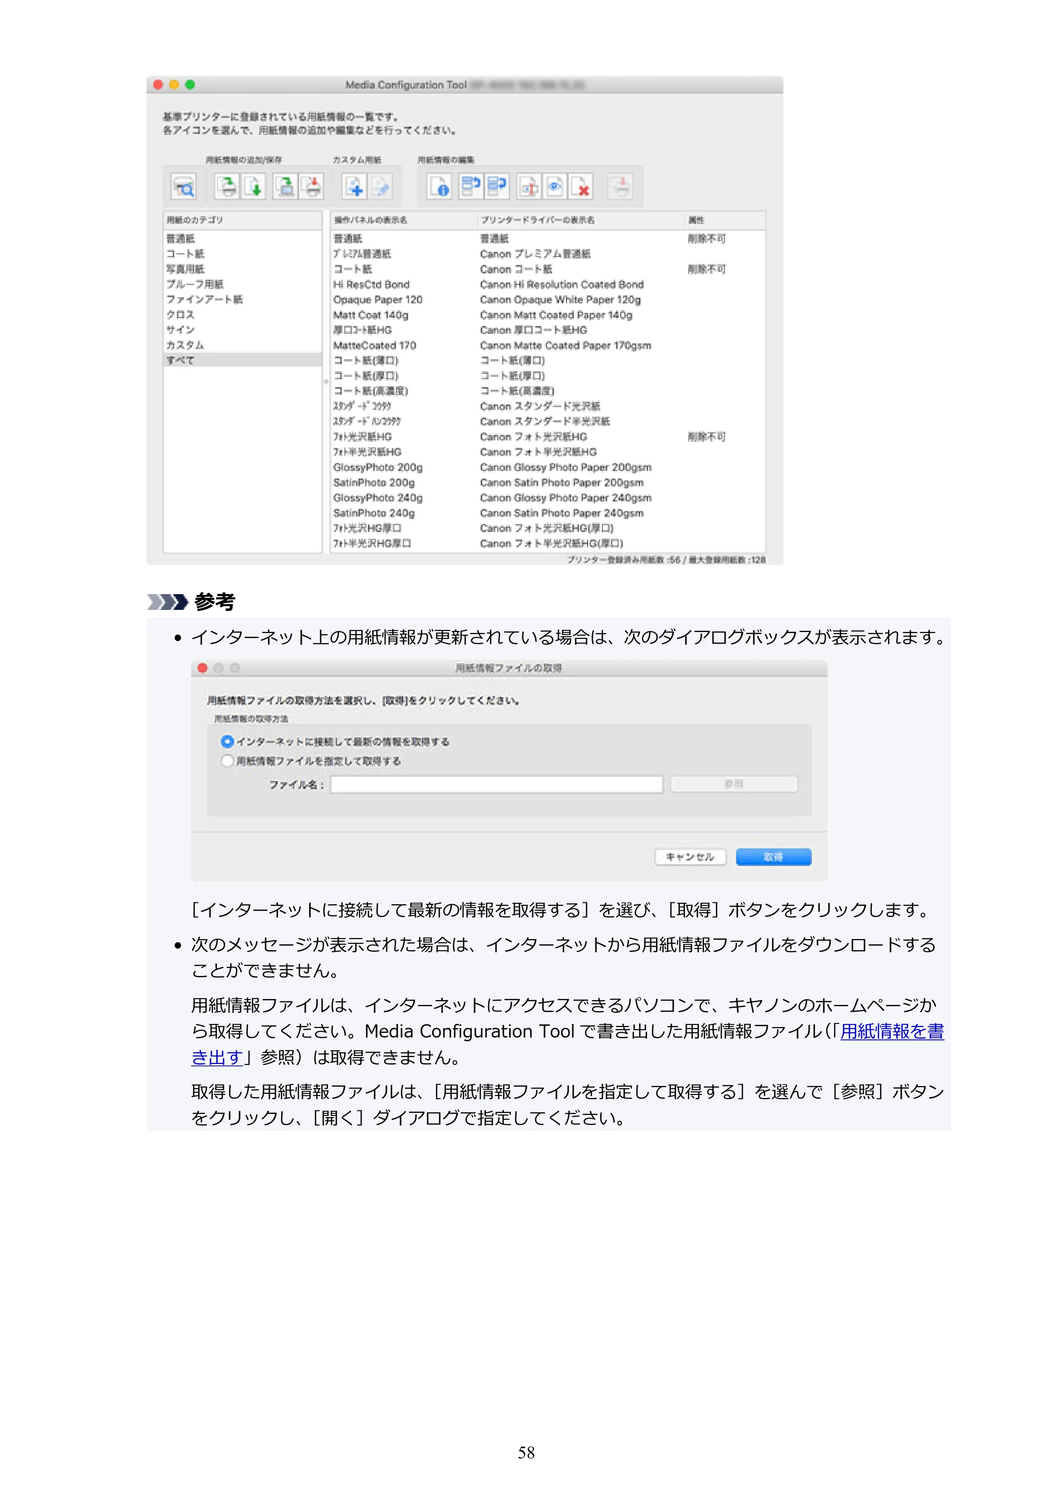
Task: Click the printer icon with green curved arrow
Action: point(226,187)
